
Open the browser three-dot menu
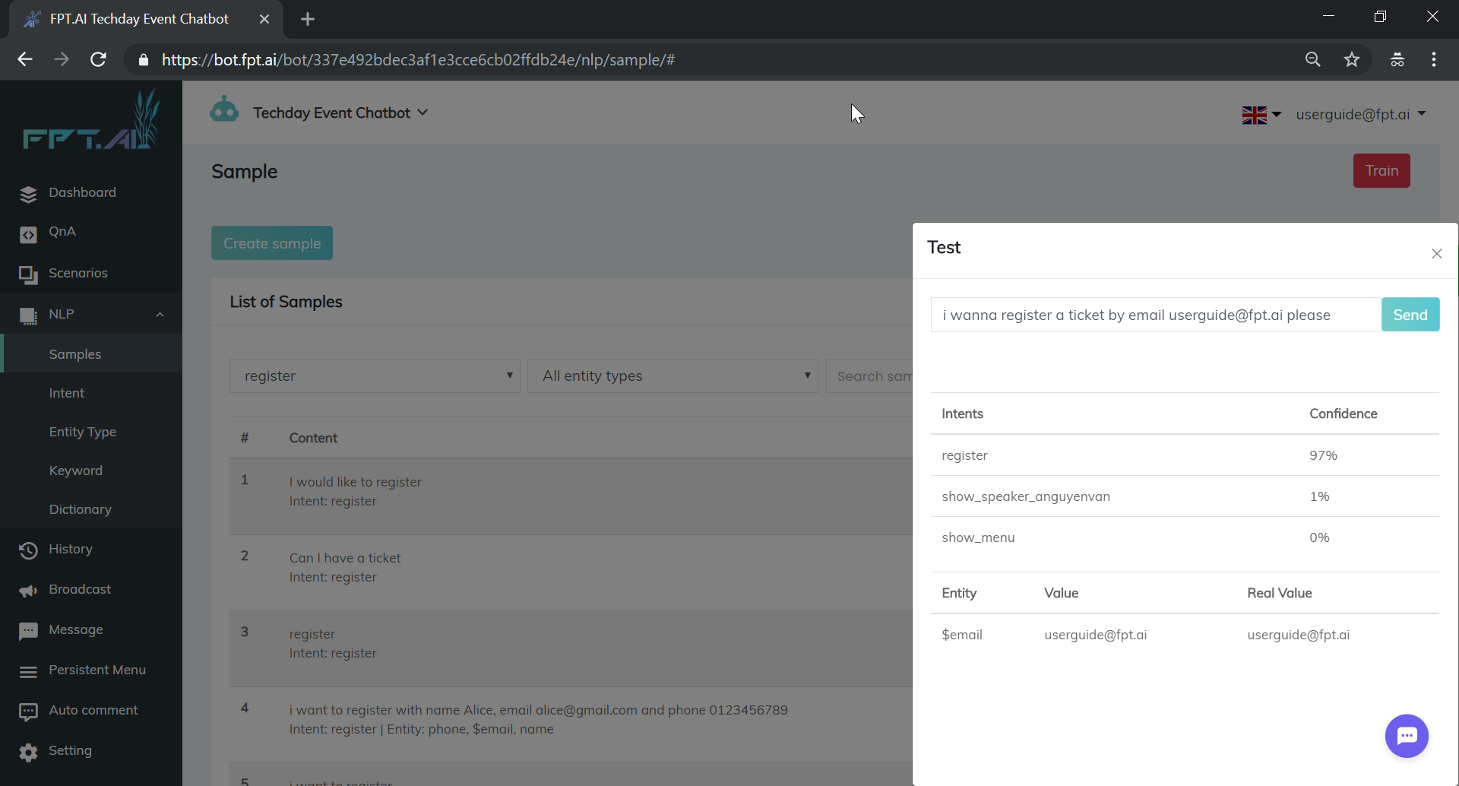[x=1434, y=59]
